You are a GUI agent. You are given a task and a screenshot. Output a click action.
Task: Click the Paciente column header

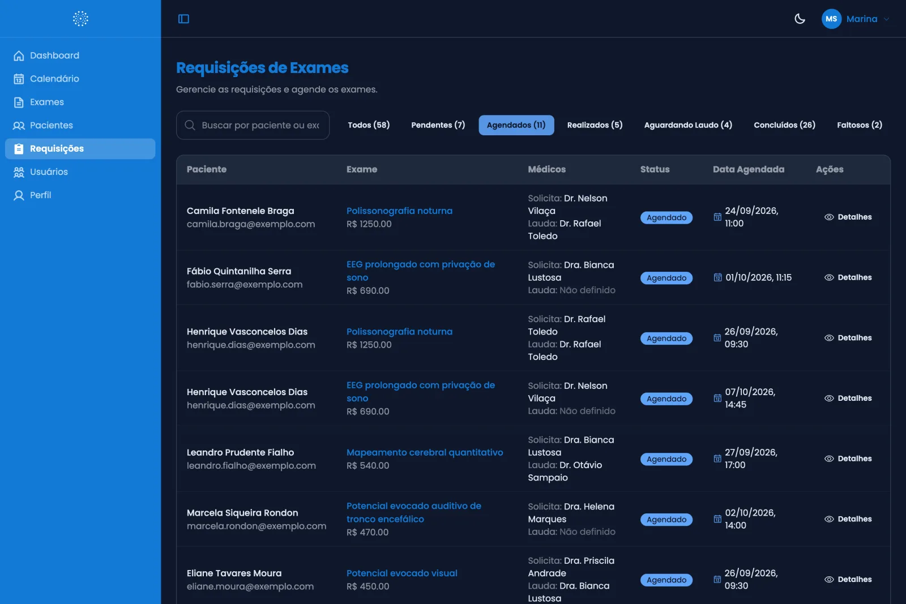pyautogui.click(x=207, y=169)
